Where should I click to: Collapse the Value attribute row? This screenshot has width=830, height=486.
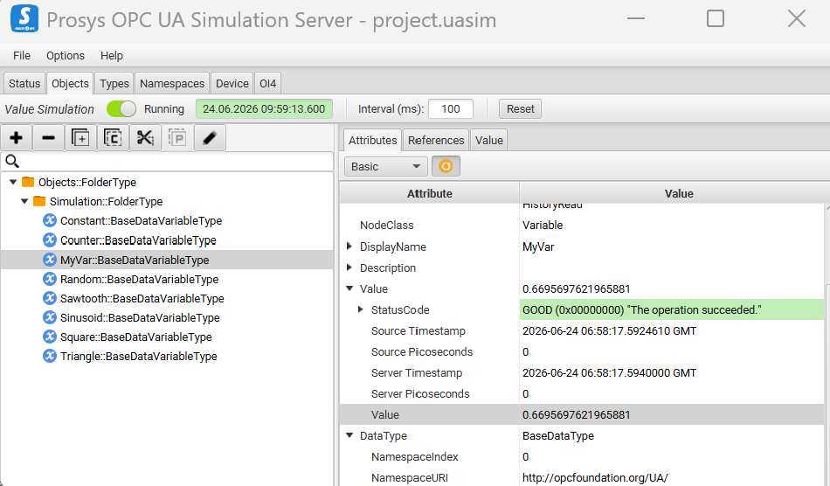point(349,288)
